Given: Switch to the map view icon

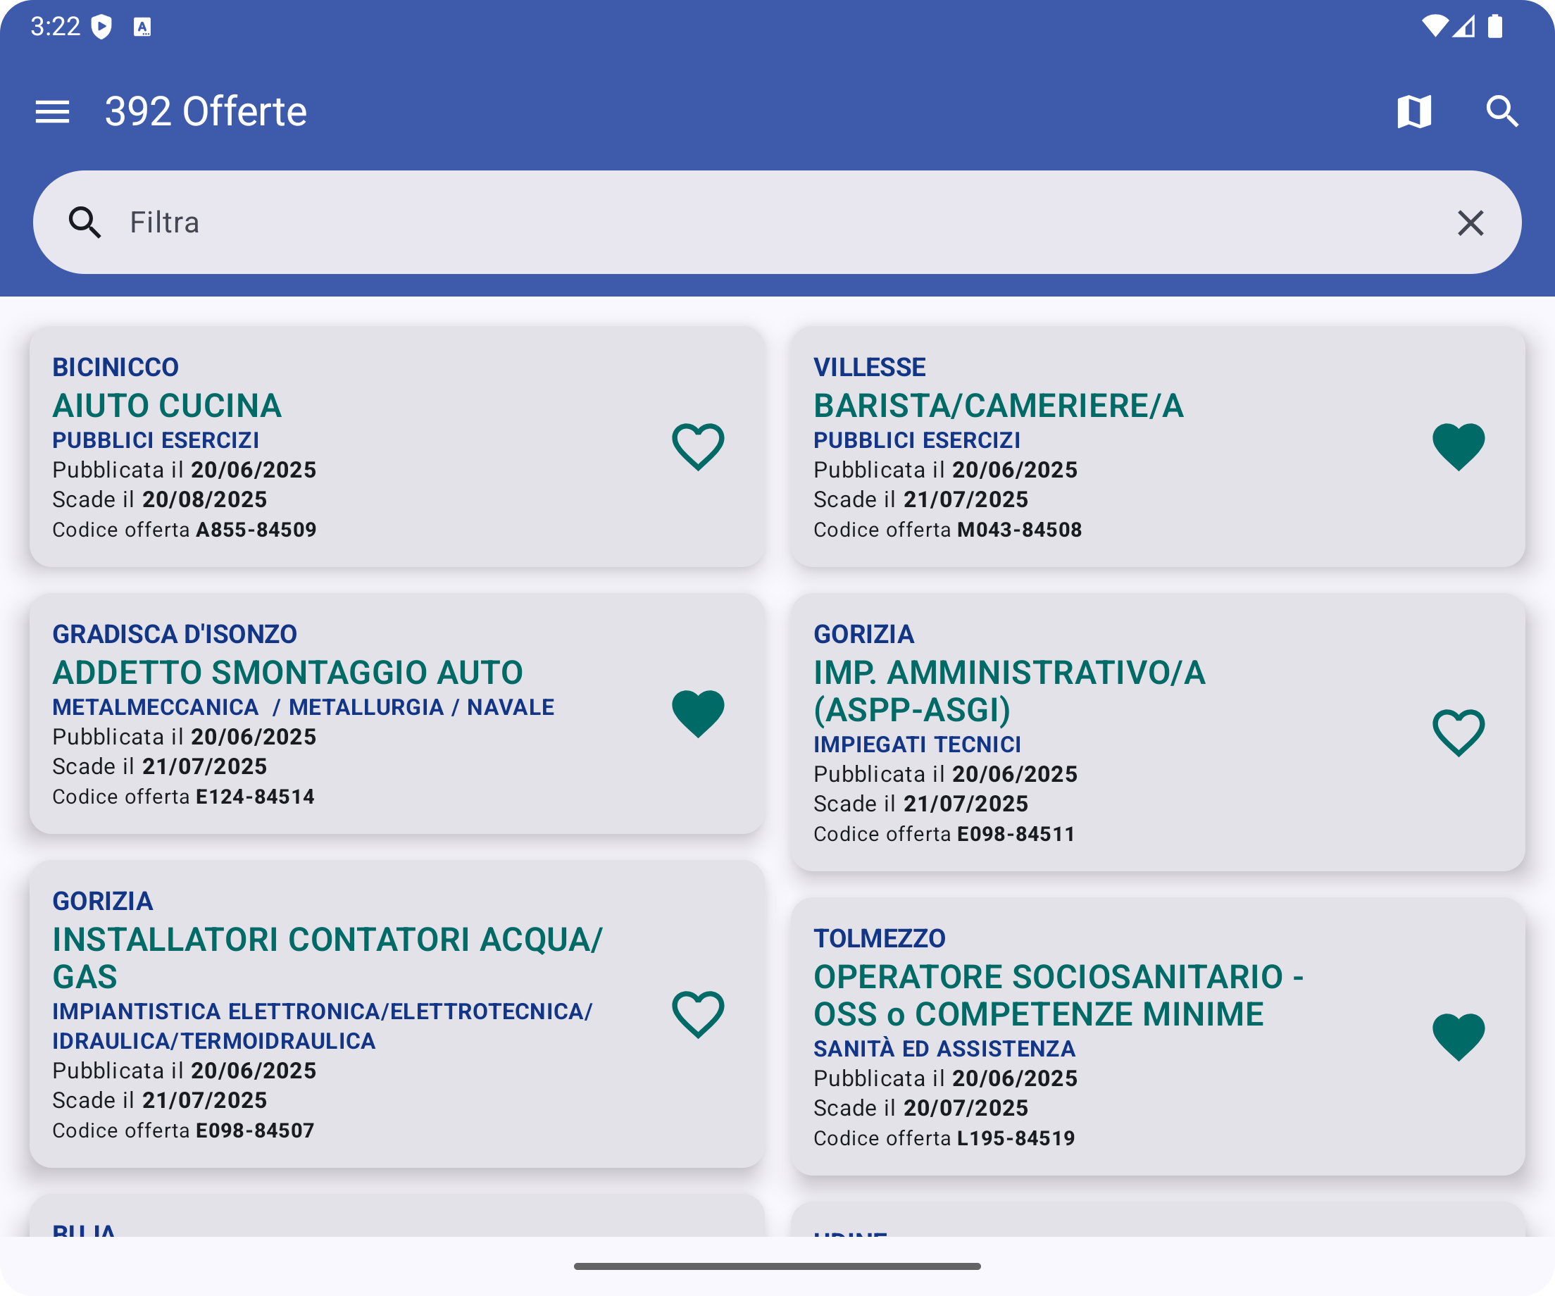Looking at the screenshot, I should [x=1413, y=112].
